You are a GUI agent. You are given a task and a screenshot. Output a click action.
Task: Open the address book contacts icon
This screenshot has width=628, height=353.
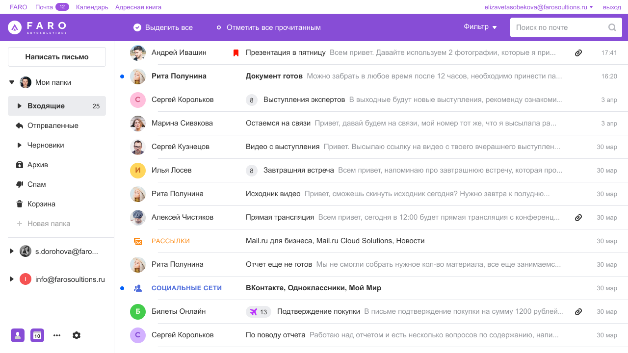pyautogui.click(x=18, y=335)
